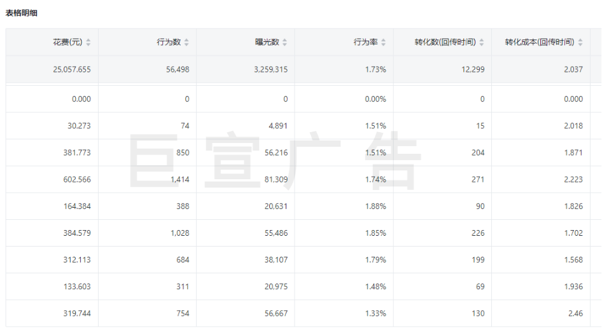Click sort arrows beside 转化成本(回传时间)
Image resolution: width=602 pixels, height=333 pixels.
click(x=580, y=43)
